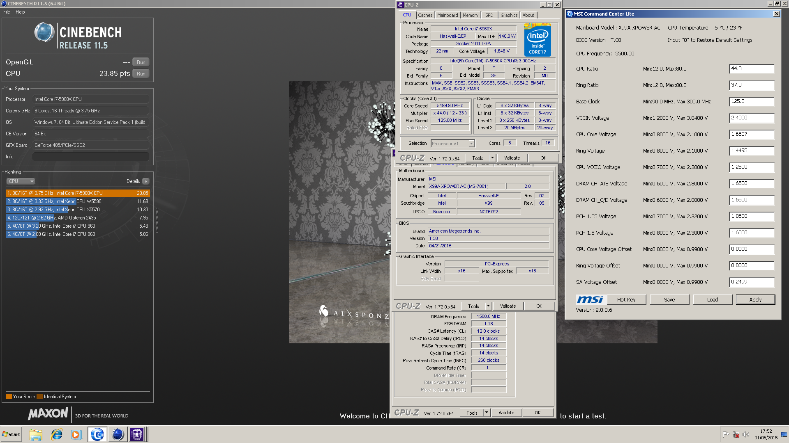Expand Tools arrow in CPU-Z Memory window
The height and width of the screenshot is (443, 789).
coord(487,413)
